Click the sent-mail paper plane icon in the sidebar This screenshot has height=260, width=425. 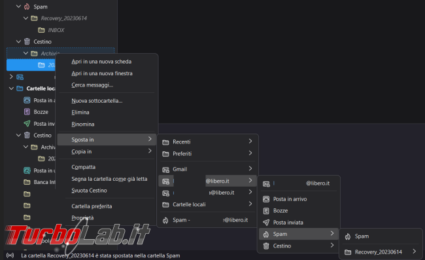pos(27,124)
